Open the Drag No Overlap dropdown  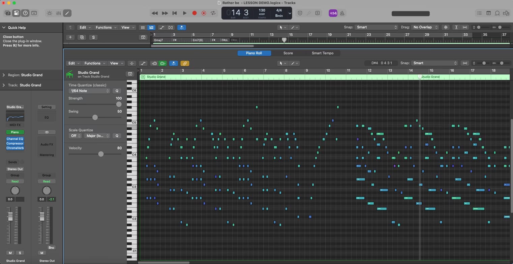425,27
